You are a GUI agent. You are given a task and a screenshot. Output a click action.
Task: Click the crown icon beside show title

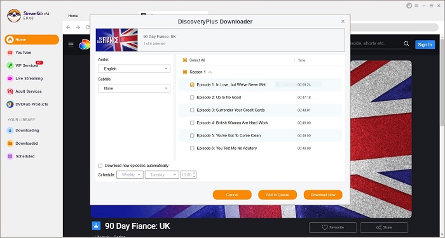coord(97,226)
